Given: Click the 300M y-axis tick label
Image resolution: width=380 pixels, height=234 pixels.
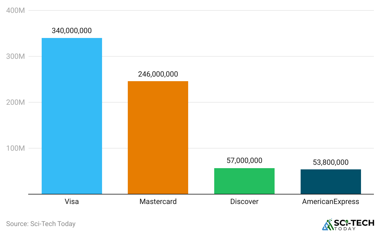Looking at the screenshot, I should 15,56.
